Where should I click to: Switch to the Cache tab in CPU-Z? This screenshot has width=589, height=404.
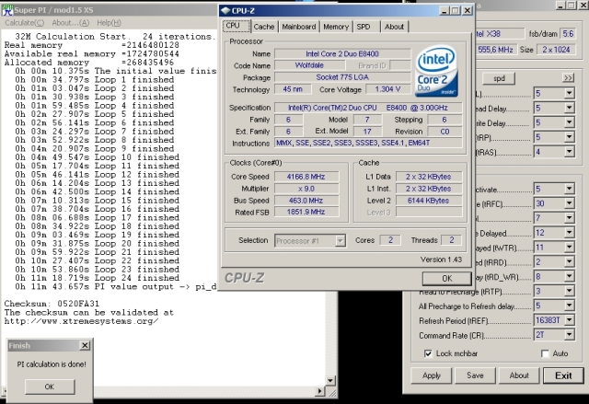click(264, 27)
